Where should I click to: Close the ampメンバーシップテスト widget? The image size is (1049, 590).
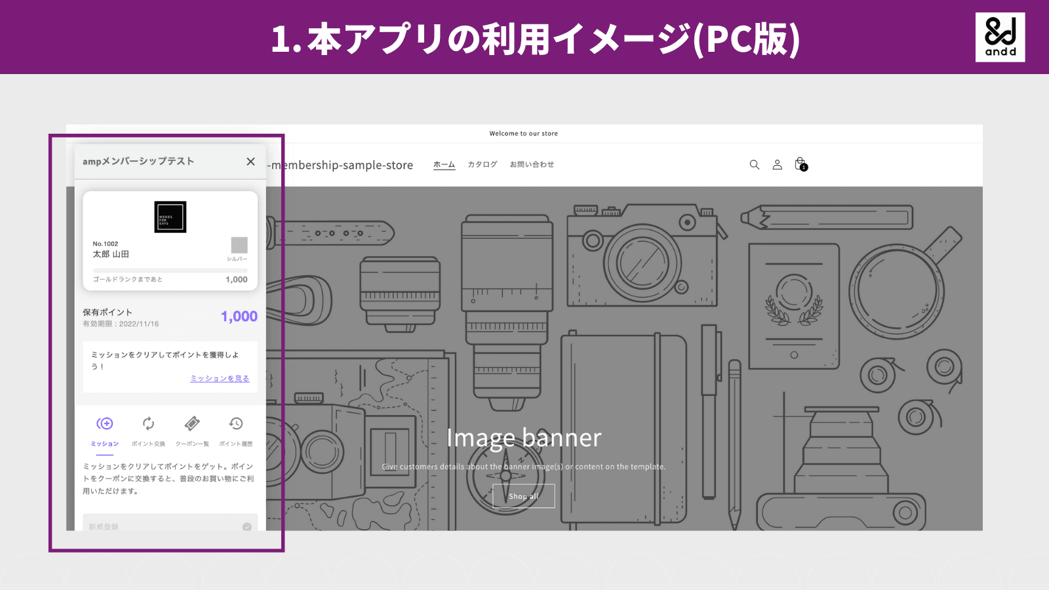pos(250,161)
